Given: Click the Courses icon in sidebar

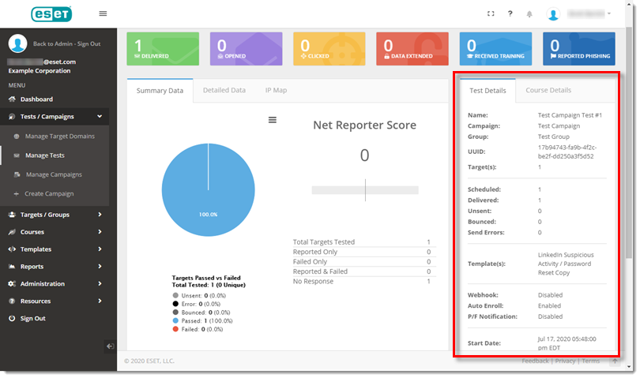Looking at the screenshot, I should 12,231.
